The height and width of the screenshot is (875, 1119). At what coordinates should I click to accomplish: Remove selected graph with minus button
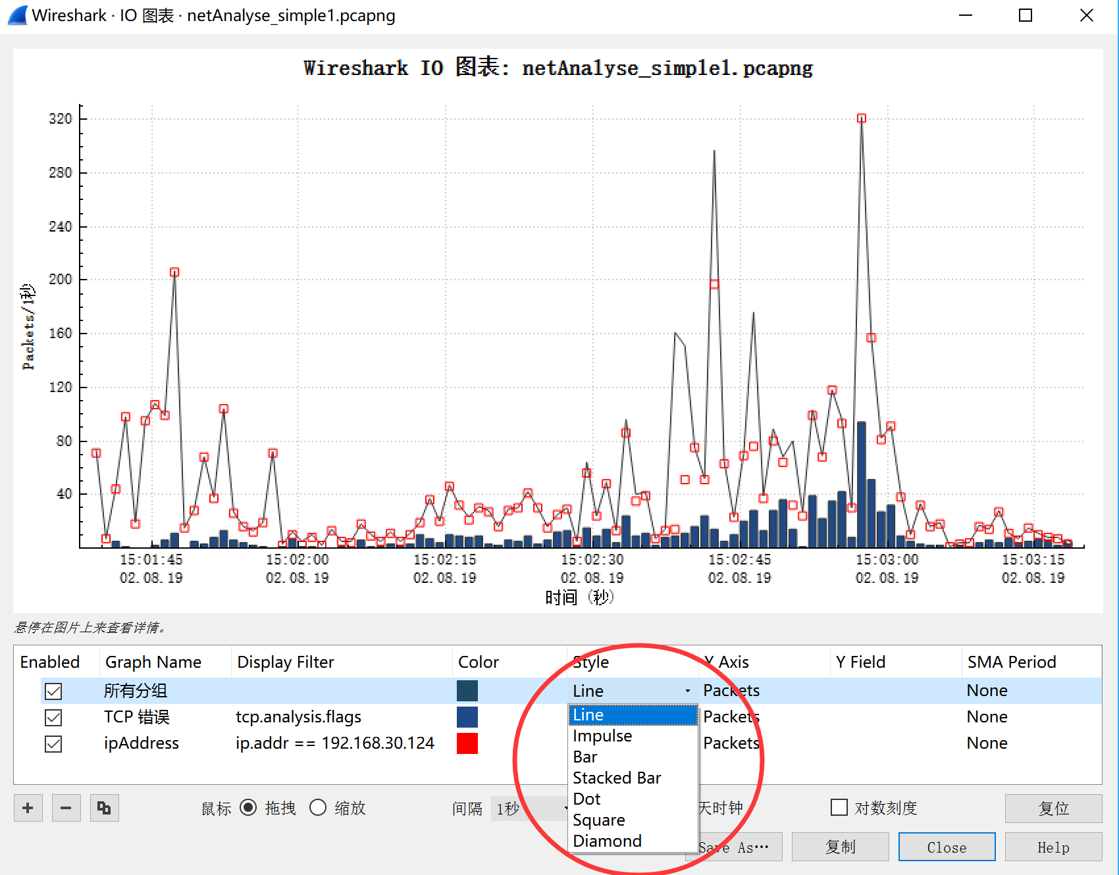[x=66, y=808]
